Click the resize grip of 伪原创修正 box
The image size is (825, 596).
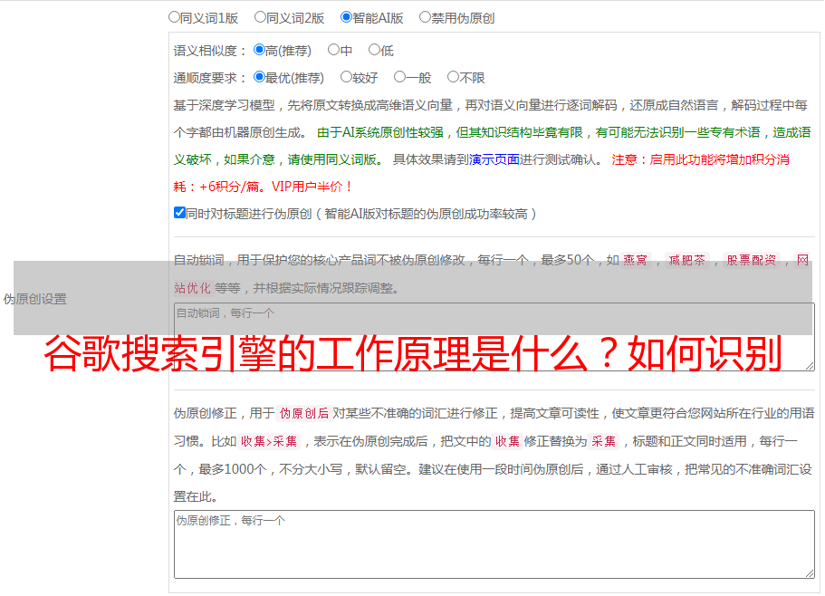coord(810,573)
